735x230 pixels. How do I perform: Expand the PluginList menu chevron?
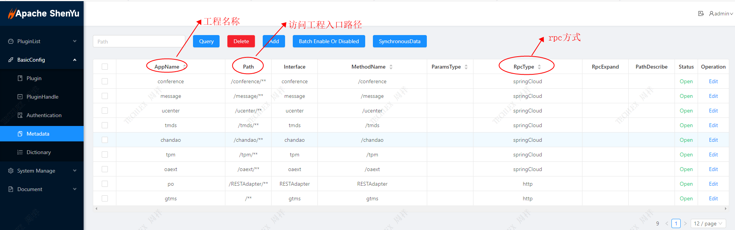pyautogui.click(x=75, y=41)
